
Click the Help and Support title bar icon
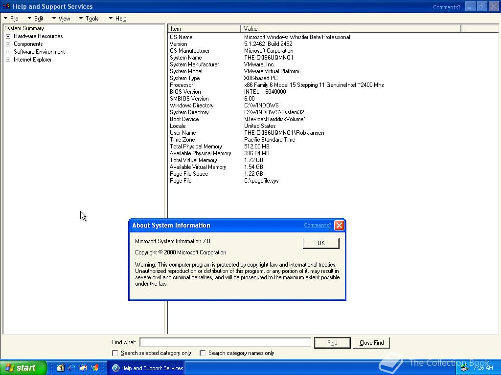coord(6,6)
